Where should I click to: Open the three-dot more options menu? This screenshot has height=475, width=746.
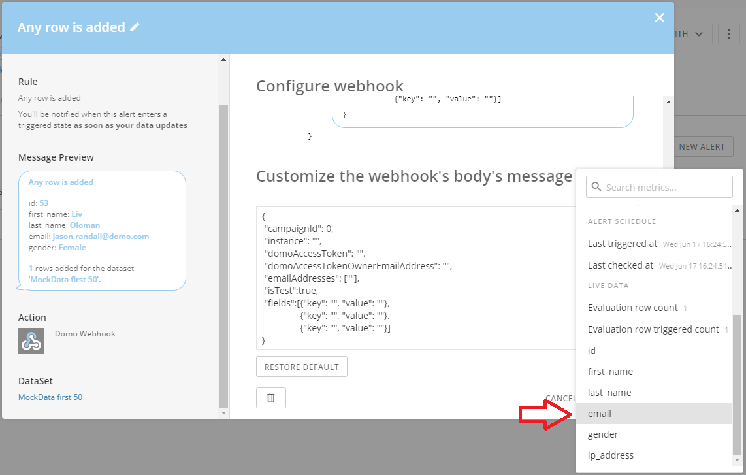click(x=728, y=34)
